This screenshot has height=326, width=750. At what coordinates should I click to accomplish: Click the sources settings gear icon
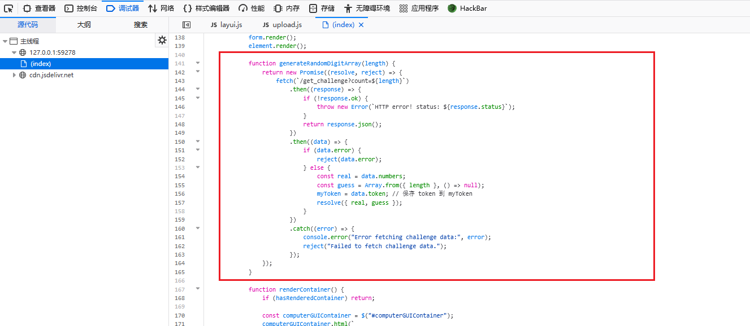click(162, 40)
